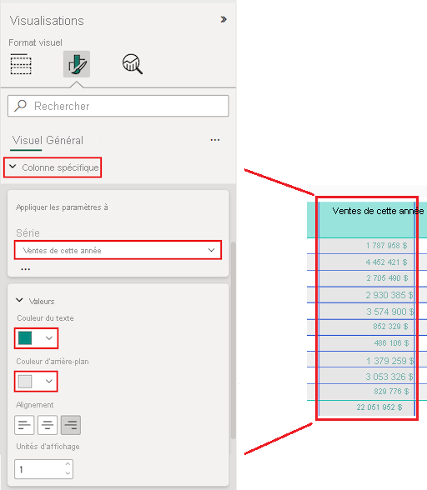The width and height of the screenshot is (427, 490).
Task: Open the Couleur d'arrière-plan dropdown arrow
Action: click(49, 382)
